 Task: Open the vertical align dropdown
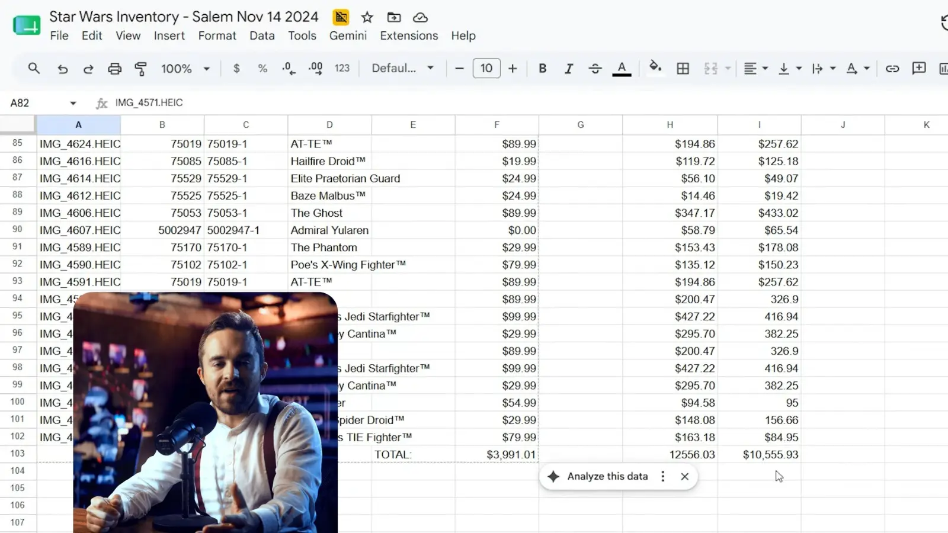790,68
